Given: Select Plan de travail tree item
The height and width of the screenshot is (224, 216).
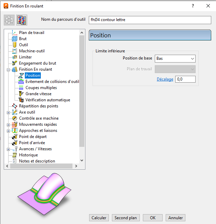Looking at the screenshot, I should coord(32,33).
